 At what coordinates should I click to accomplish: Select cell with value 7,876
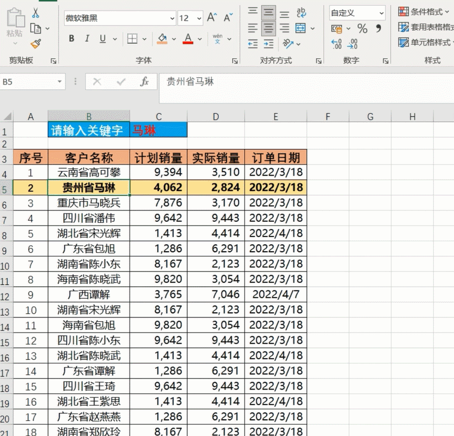click(x=158, y=203)
